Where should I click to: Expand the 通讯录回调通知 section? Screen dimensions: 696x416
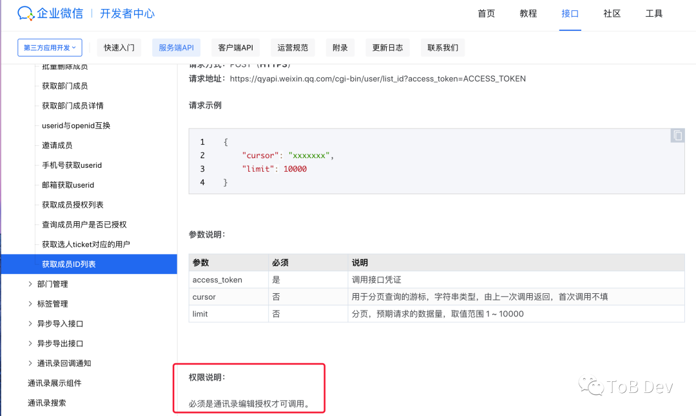click(x=62, y=363)
